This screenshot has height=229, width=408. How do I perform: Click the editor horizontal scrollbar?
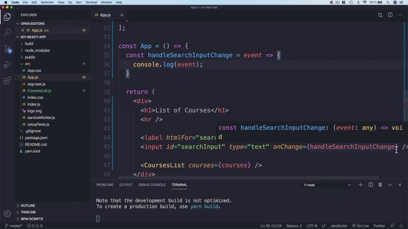pyautogui.click(x=249, y=178)
